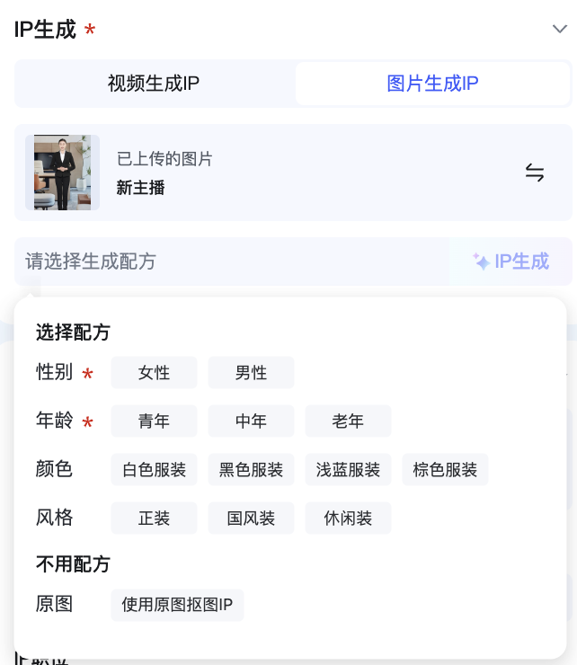
Task: Click the swap image arrows icon
Action: 535,173
